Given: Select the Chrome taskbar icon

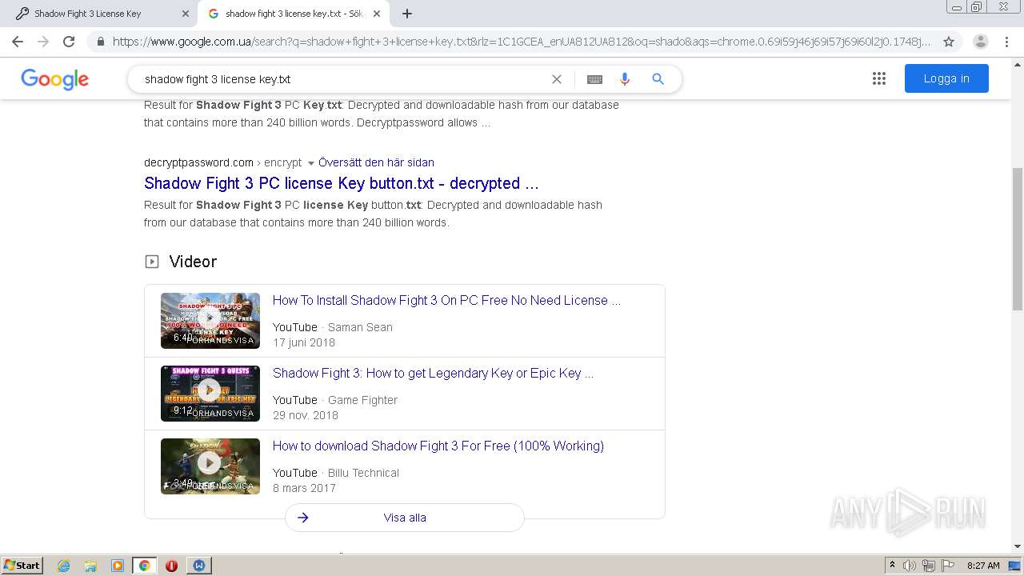Looking at the screenshot, I should coord(145,566).
